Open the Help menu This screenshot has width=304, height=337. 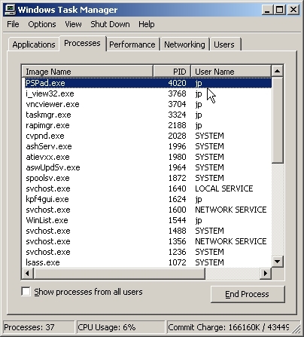(147, 24)
